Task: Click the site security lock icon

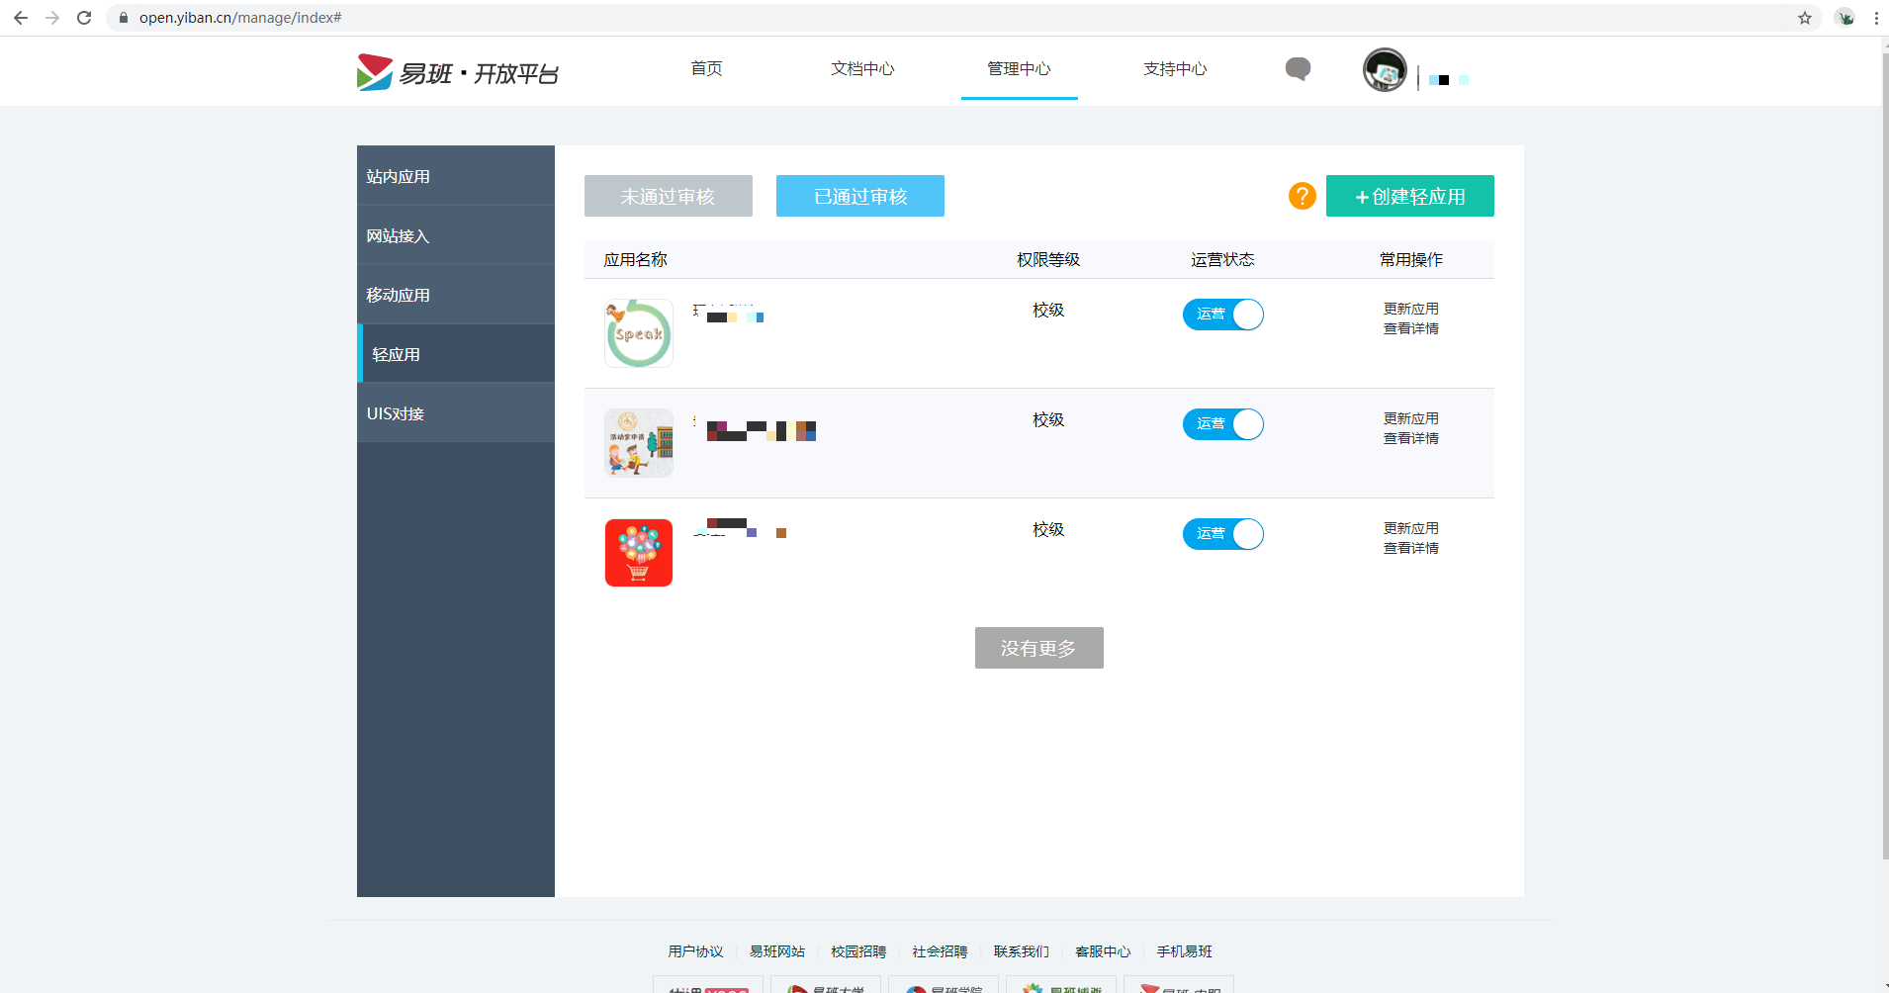Action: (x=123, y=17)
